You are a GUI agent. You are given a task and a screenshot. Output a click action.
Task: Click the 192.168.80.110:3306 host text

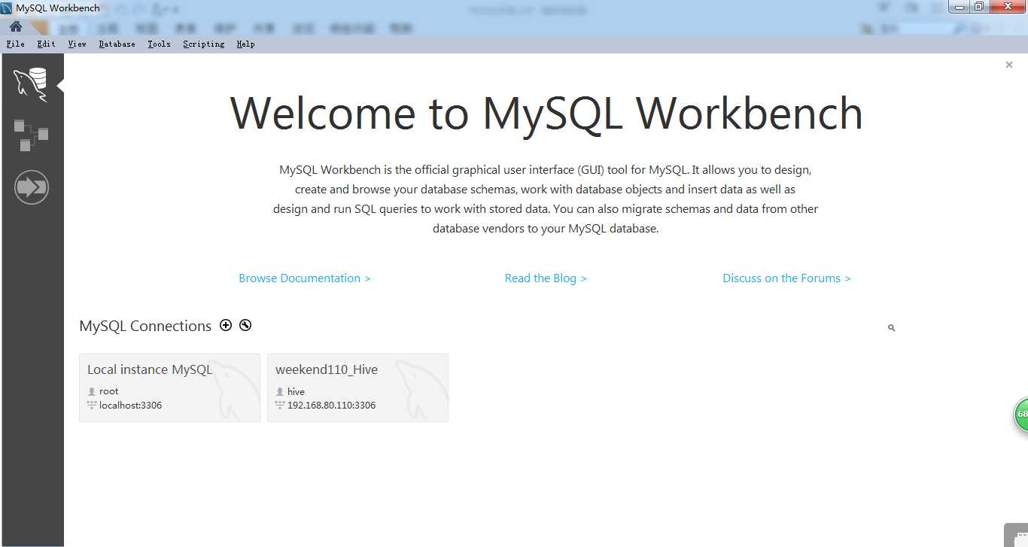[331, 406]
